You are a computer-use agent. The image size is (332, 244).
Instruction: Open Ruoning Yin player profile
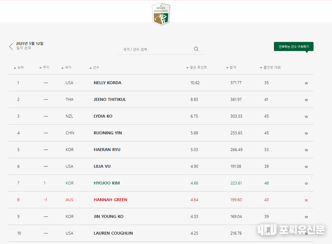[108, 133]
